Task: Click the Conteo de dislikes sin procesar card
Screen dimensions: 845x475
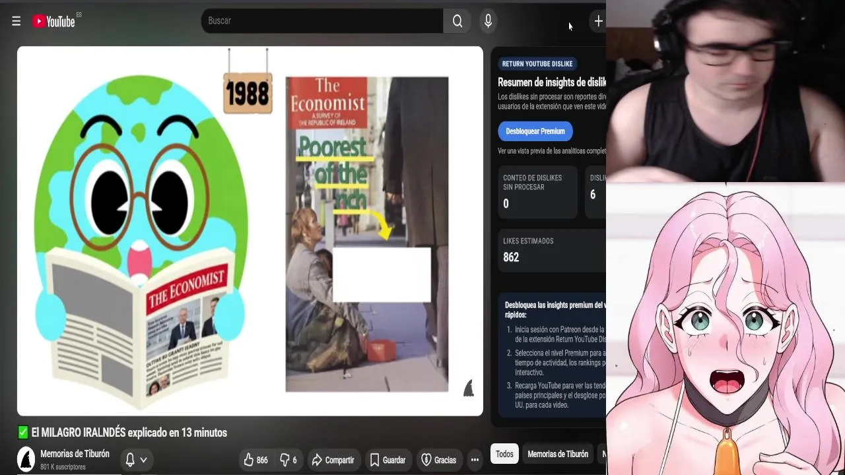Action: 537,192
